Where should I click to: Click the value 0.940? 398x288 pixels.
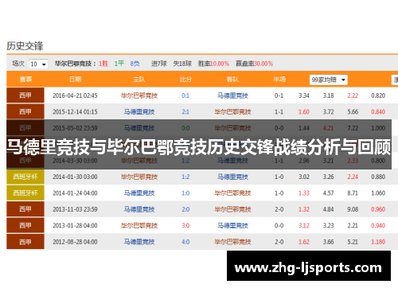[378, 225]
